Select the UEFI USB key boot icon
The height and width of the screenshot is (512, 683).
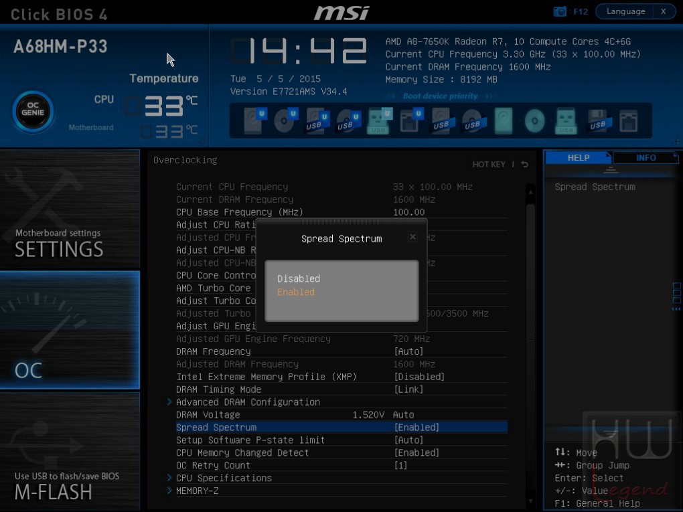[380, 120]
